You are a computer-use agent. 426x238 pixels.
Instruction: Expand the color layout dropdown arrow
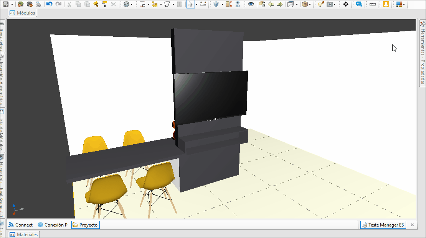[404, 4]
